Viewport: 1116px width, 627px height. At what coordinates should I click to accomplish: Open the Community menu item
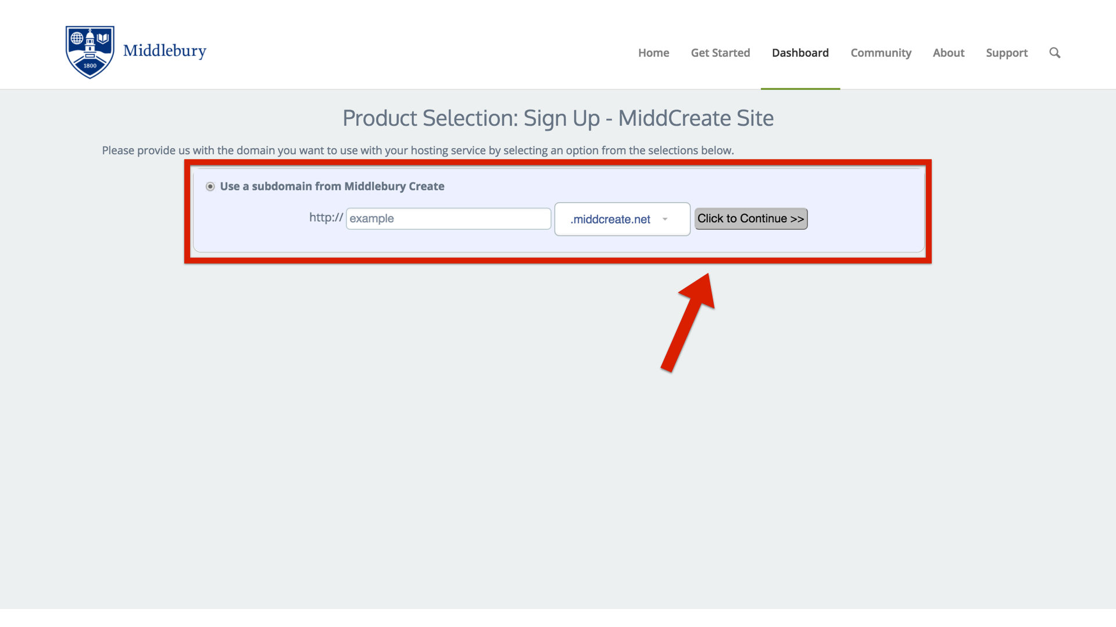[881, 53]
